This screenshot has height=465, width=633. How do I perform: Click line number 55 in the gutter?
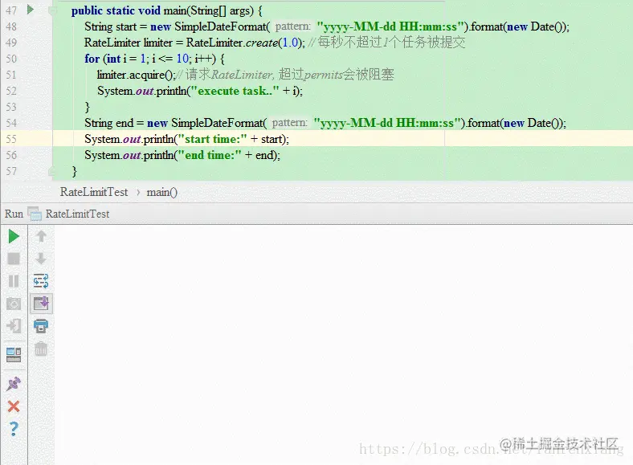point(11,139)
